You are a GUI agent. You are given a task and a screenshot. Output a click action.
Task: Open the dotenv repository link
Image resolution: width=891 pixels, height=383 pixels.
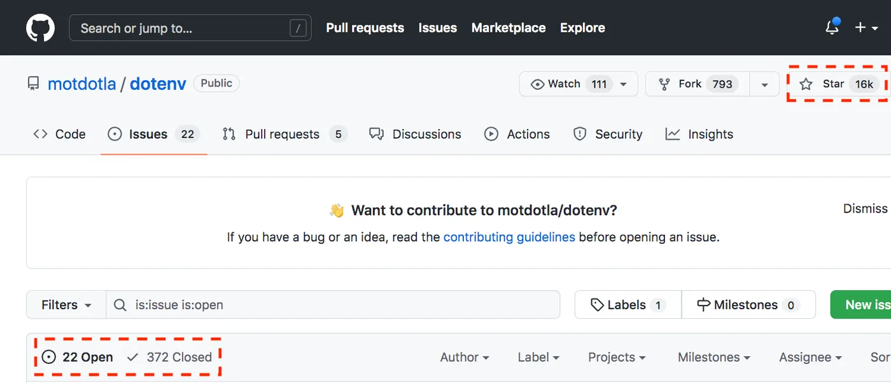[158, 84]
